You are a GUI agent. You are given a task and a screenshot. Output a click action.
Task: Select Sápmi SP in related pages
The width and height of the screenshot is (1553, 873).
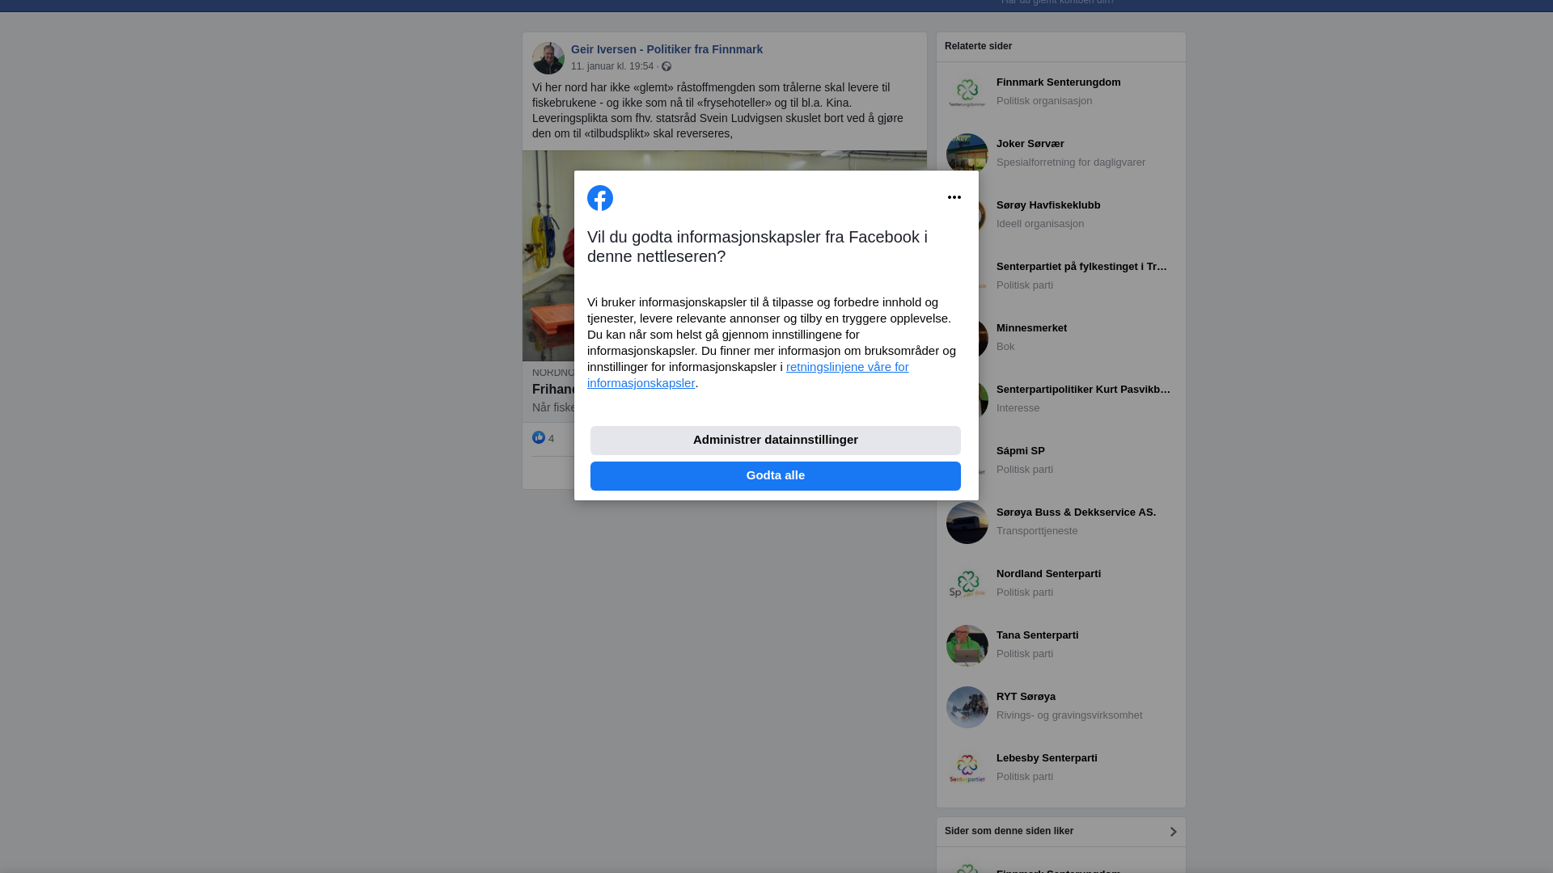pyautogui.click(x=1021, y=451)
